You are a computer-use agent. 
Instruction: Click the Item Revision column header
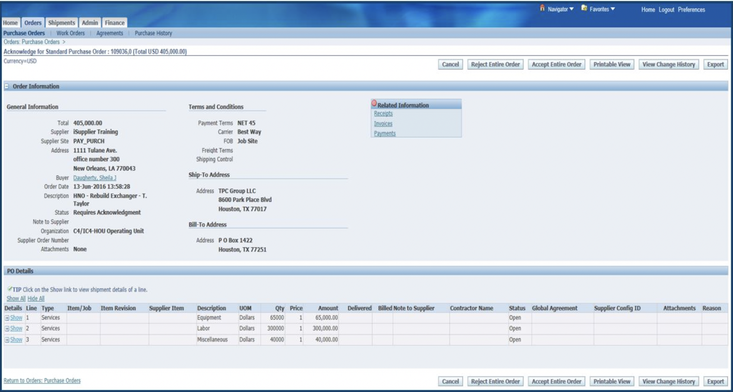(118, 308)
